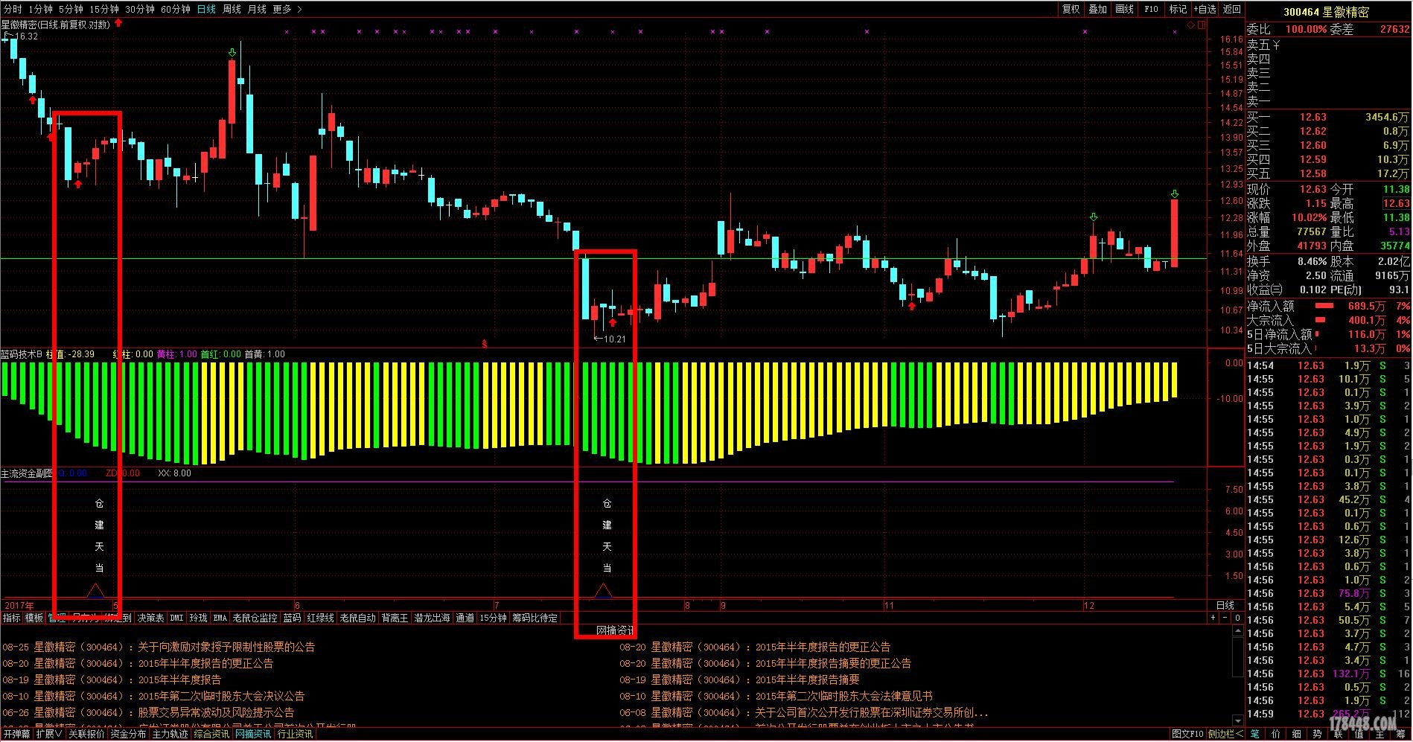Viewport: 1413px width, 742px height.
Task: Open the 主力轨迹 tab
Action: point(170,735)
